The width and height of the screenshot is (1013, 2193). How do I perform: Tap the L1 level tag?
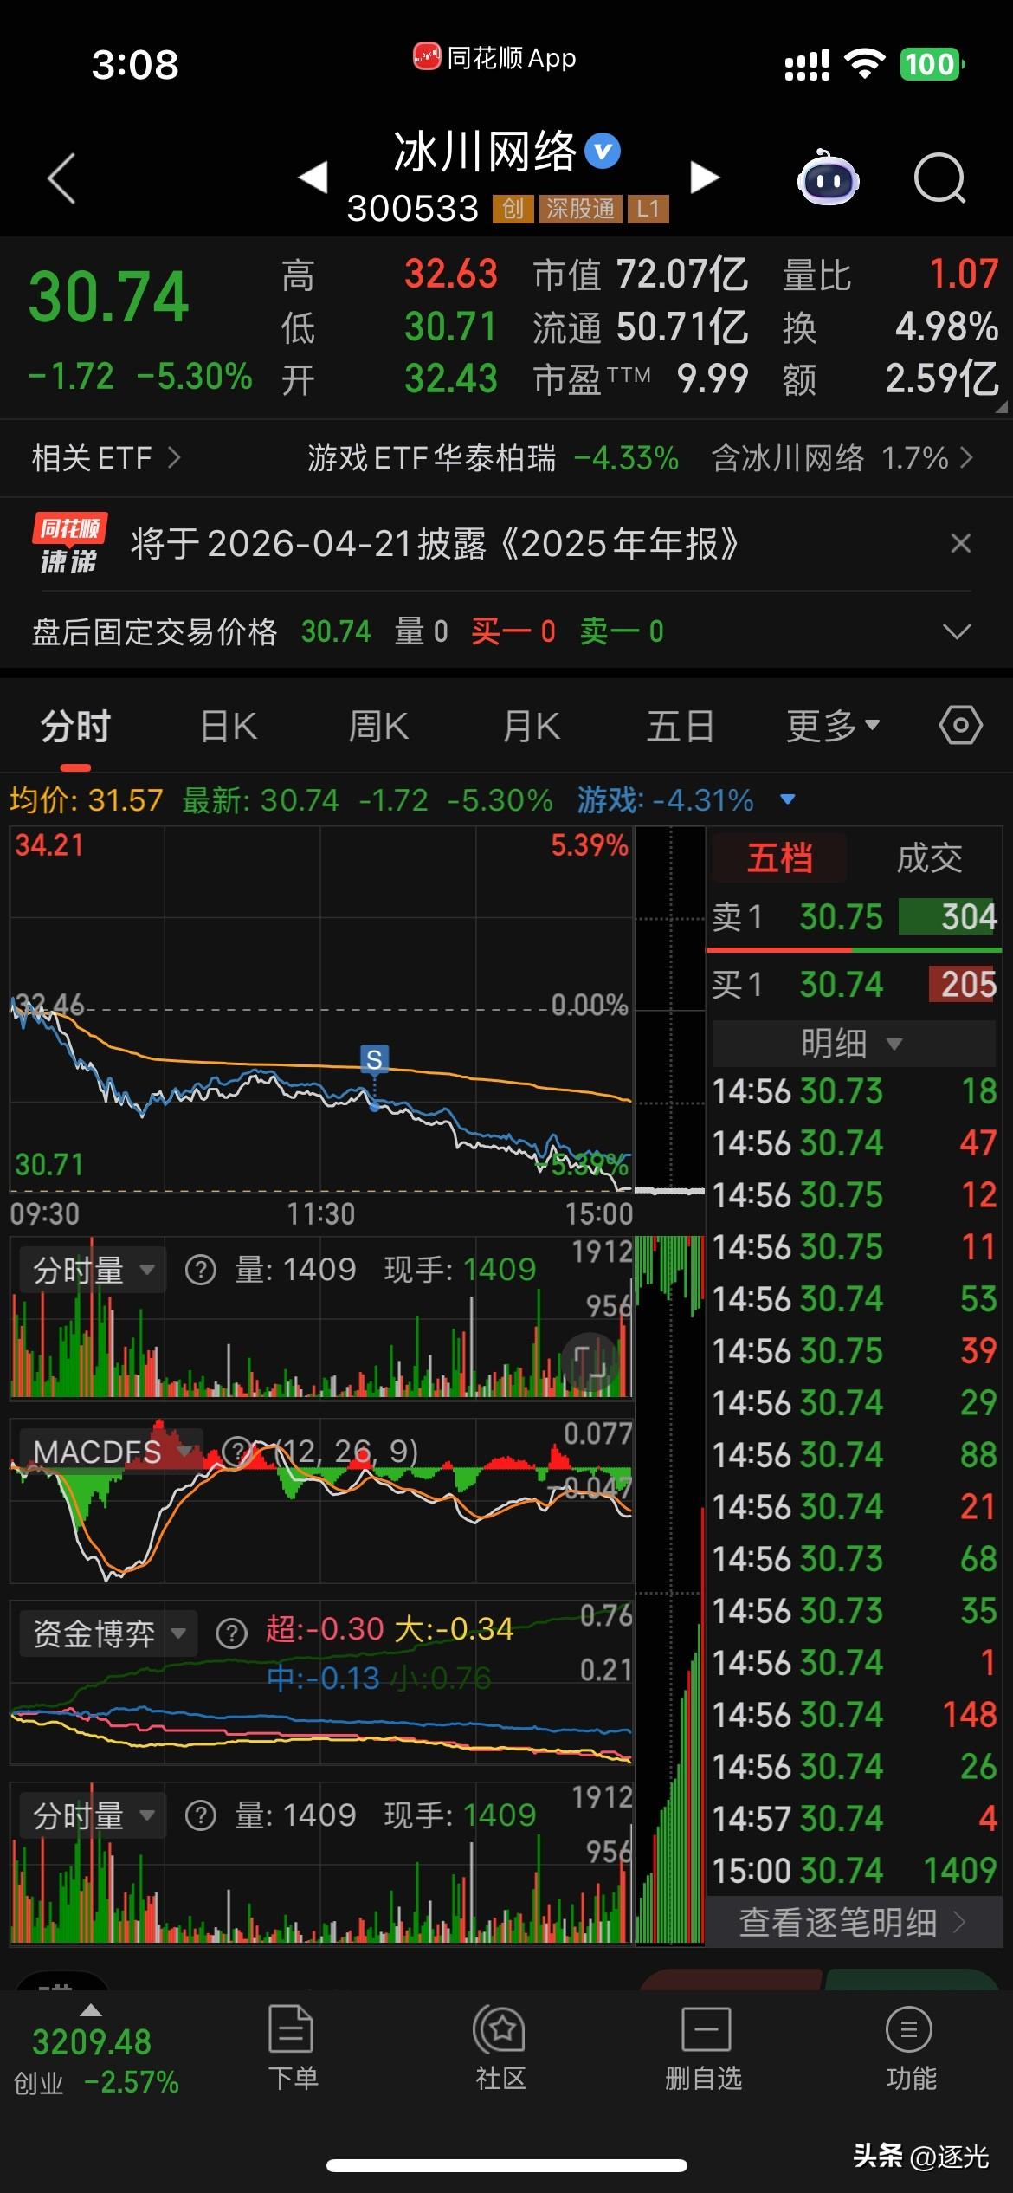point(648,209)
